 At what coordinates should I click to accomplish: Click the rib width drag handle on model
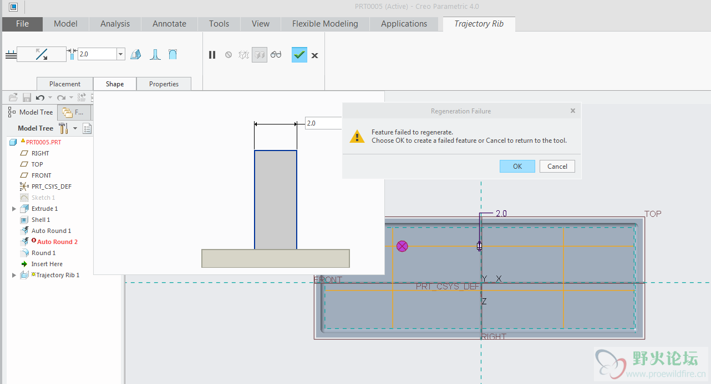480,246
